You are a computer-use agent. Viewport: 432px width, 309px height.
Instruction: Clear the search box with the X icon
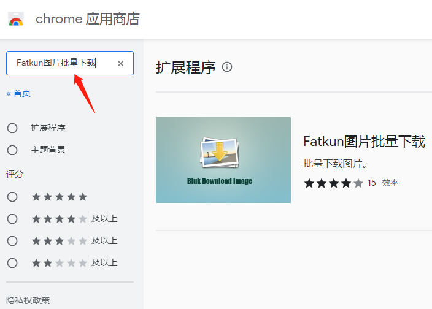(x=120, y=63)
